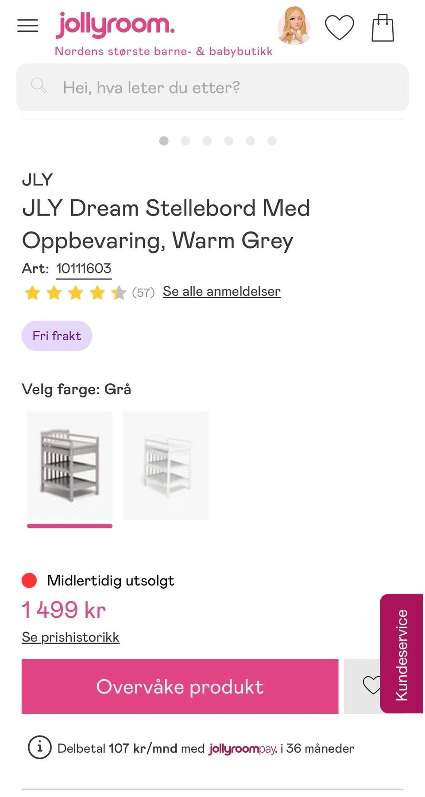Screen dimensions: 425x797
Task: Click the search magnifier icon
Action: 39,85
